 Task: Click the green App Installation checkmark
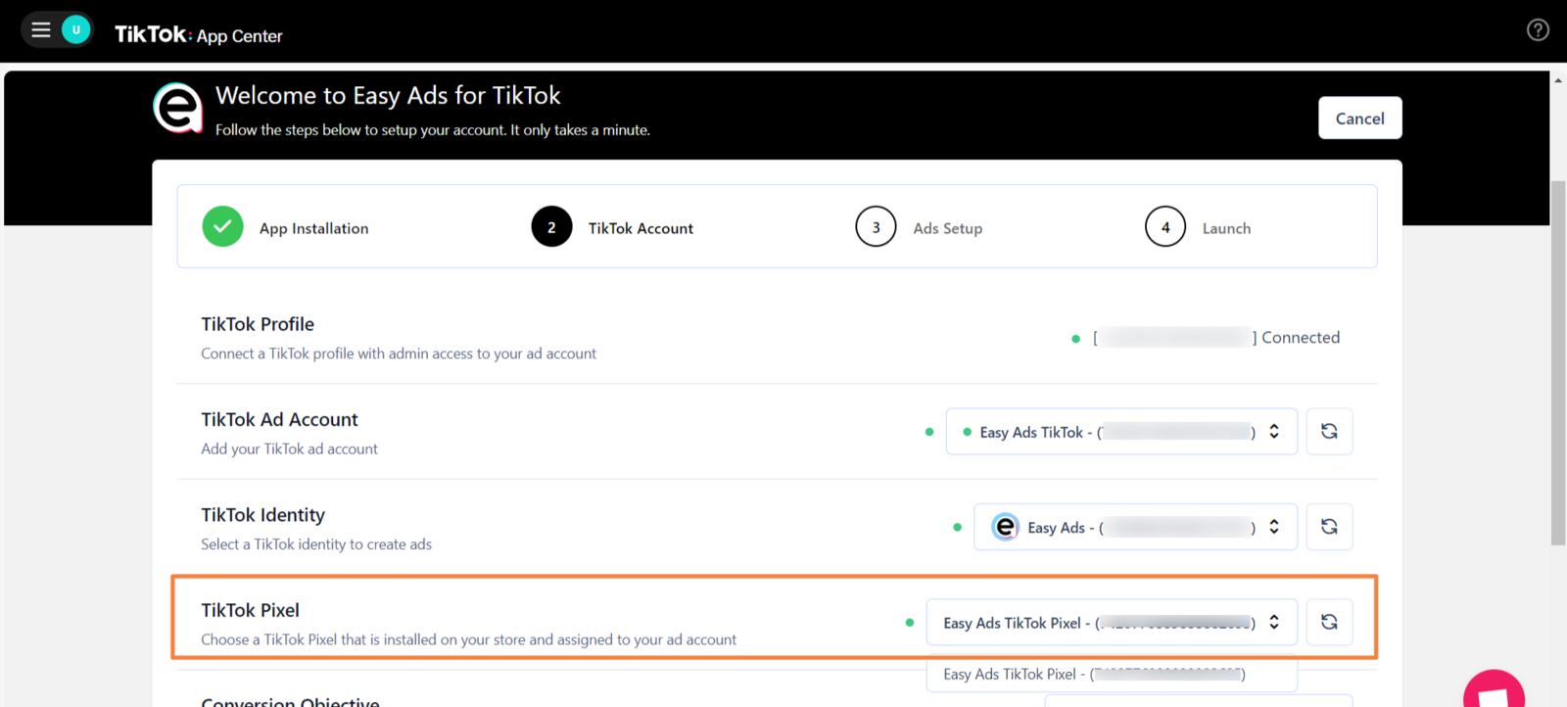[223, 227]
